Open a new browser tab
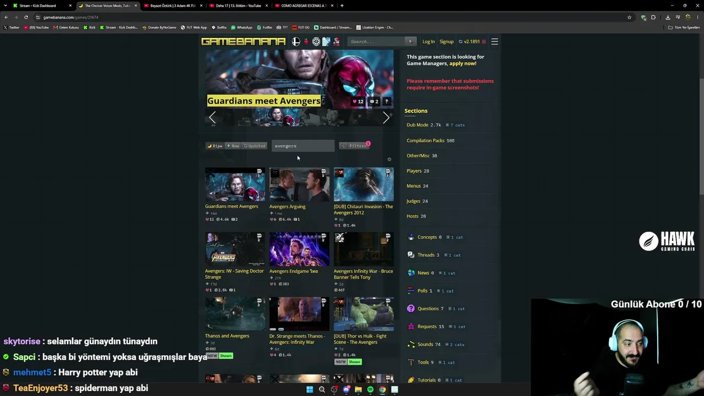 point(342,5)
